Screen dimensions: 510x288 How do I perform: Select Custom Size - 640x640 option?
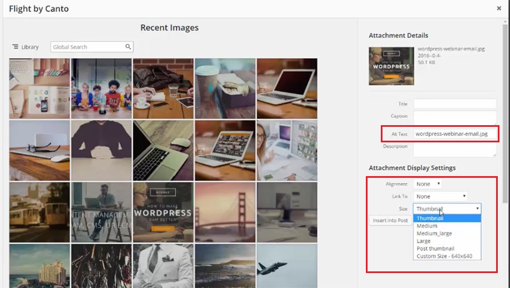click(444, 256)
